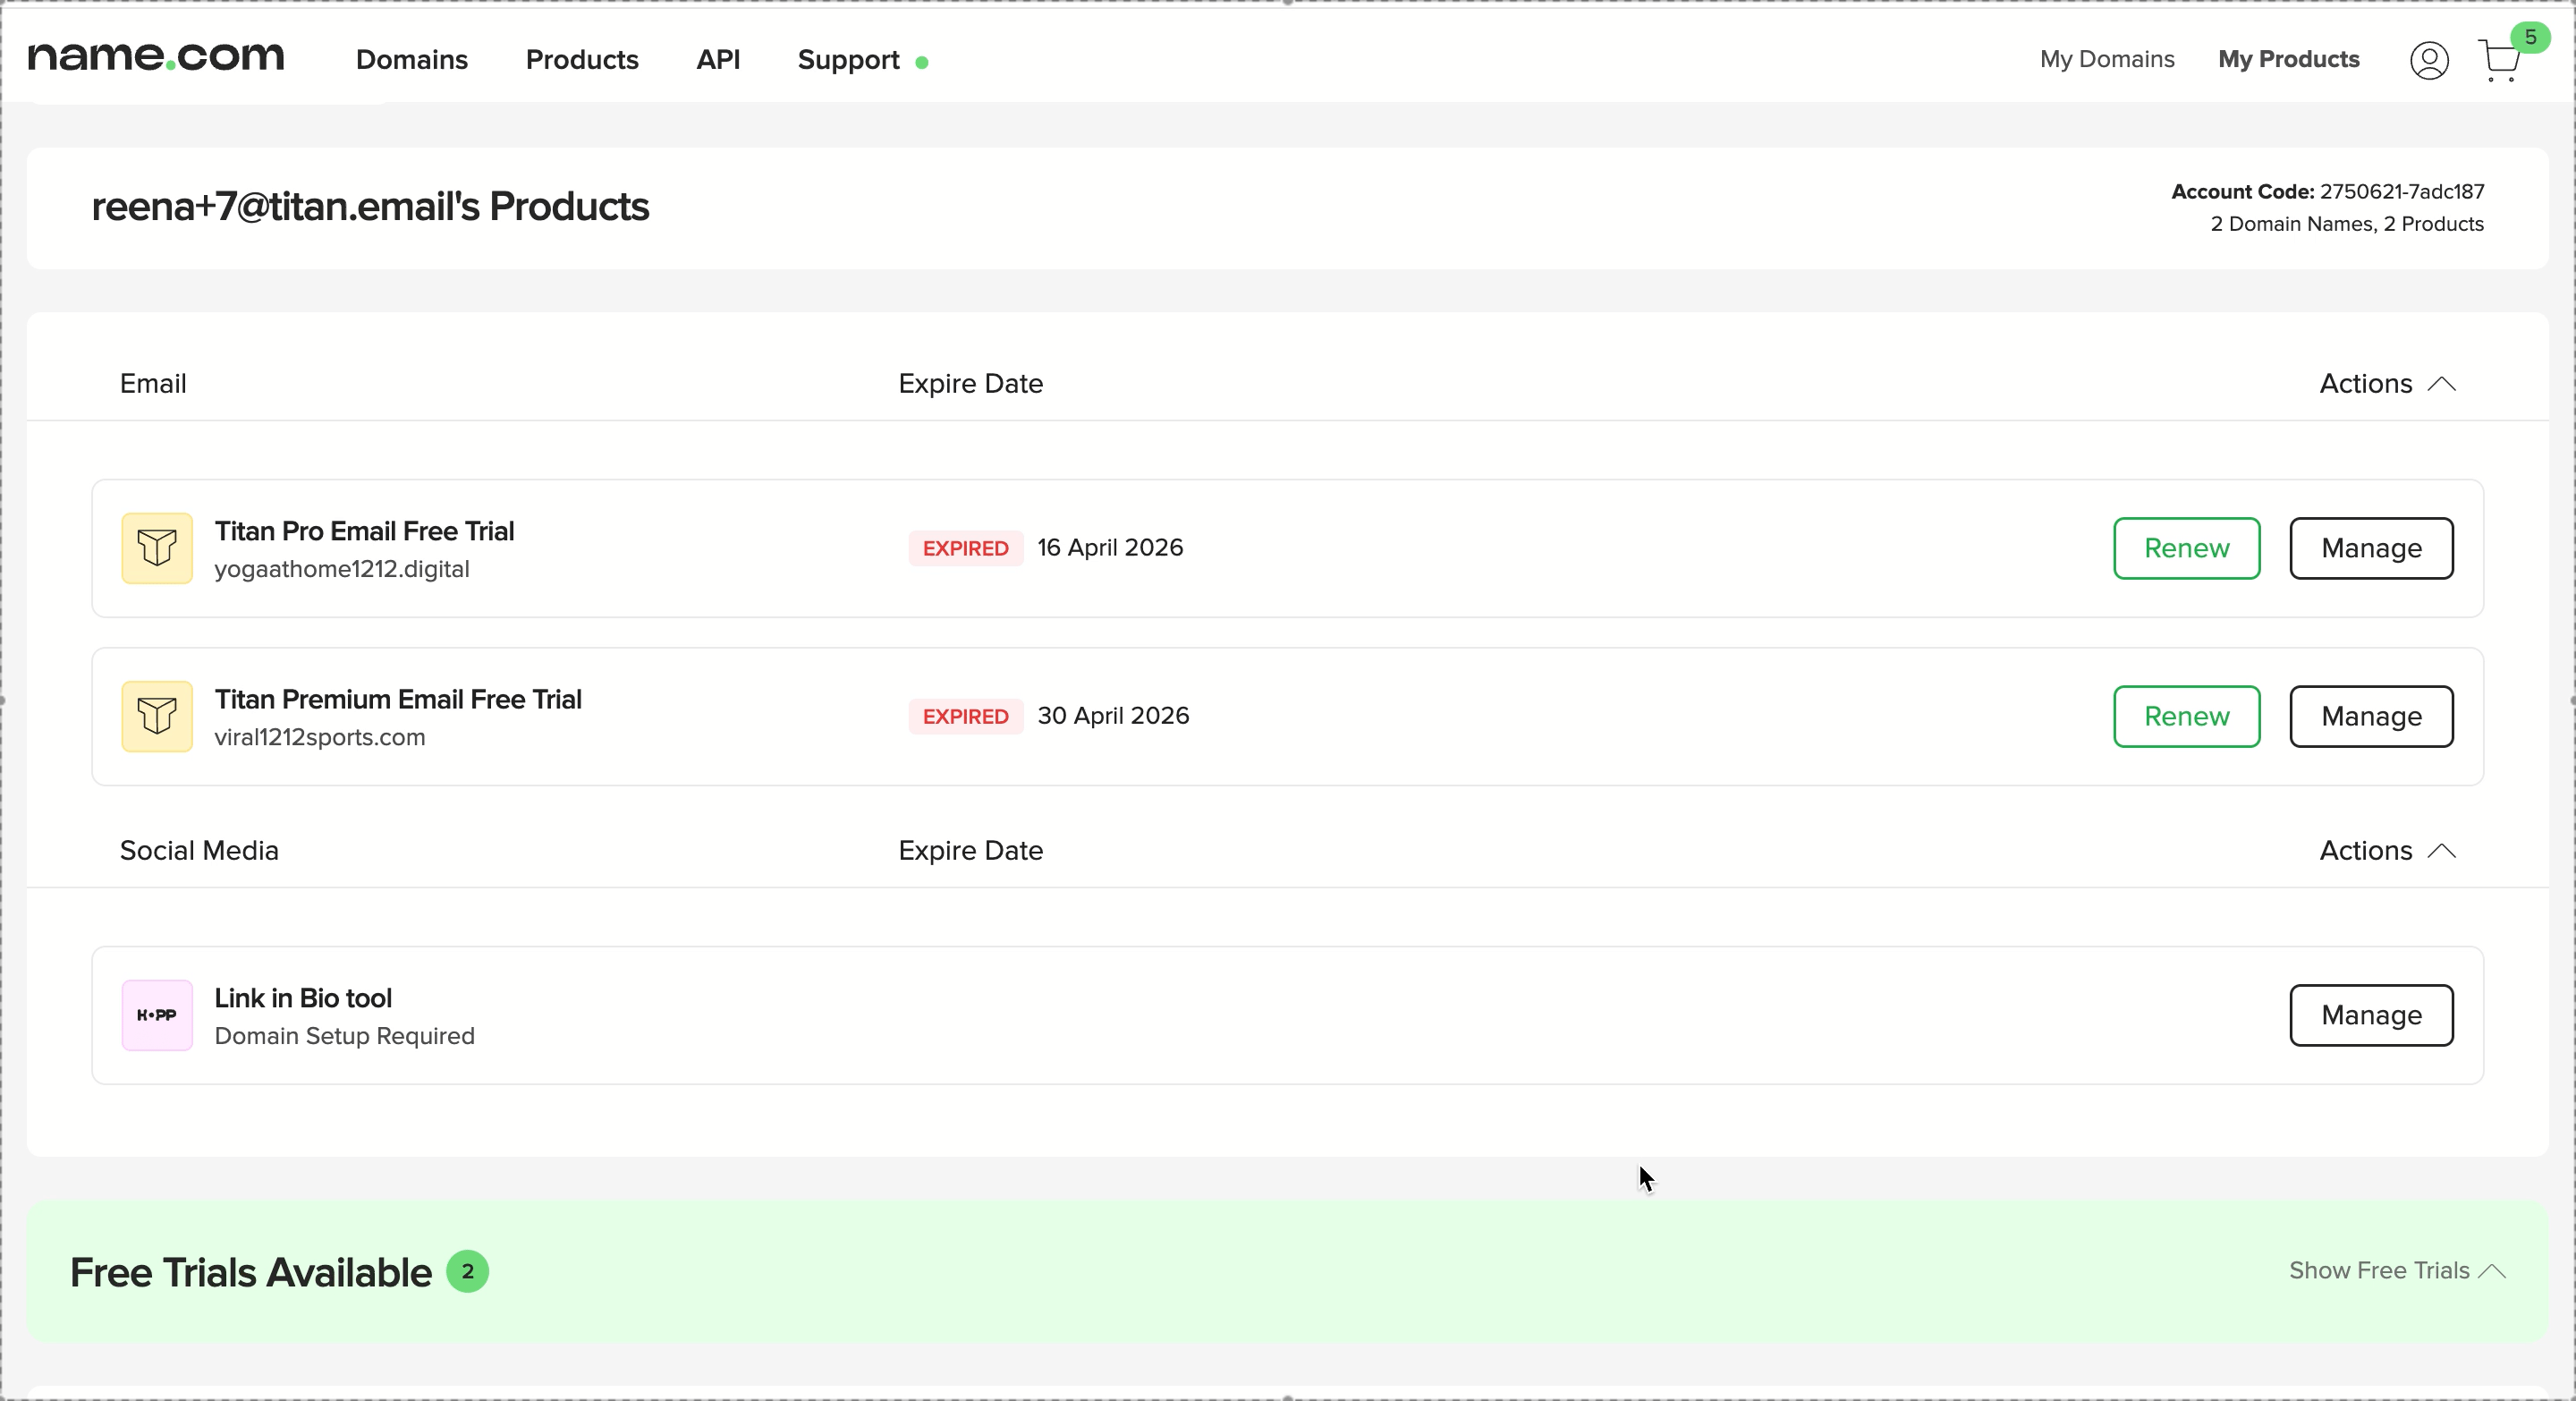Open the Domains menu
Image resolution: width=2576 pixels, height=1401 pixels.
[x=412, y=60]
